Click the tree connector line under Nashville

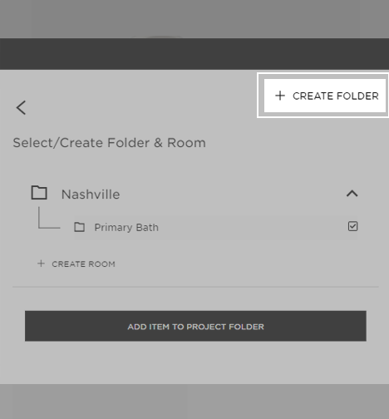49,218
